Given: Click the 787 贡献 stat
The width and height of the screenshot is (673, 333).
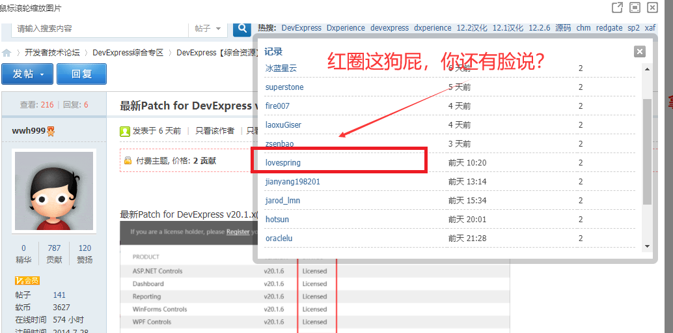Looking at the screenshot, I should click(x=54, y=254).
